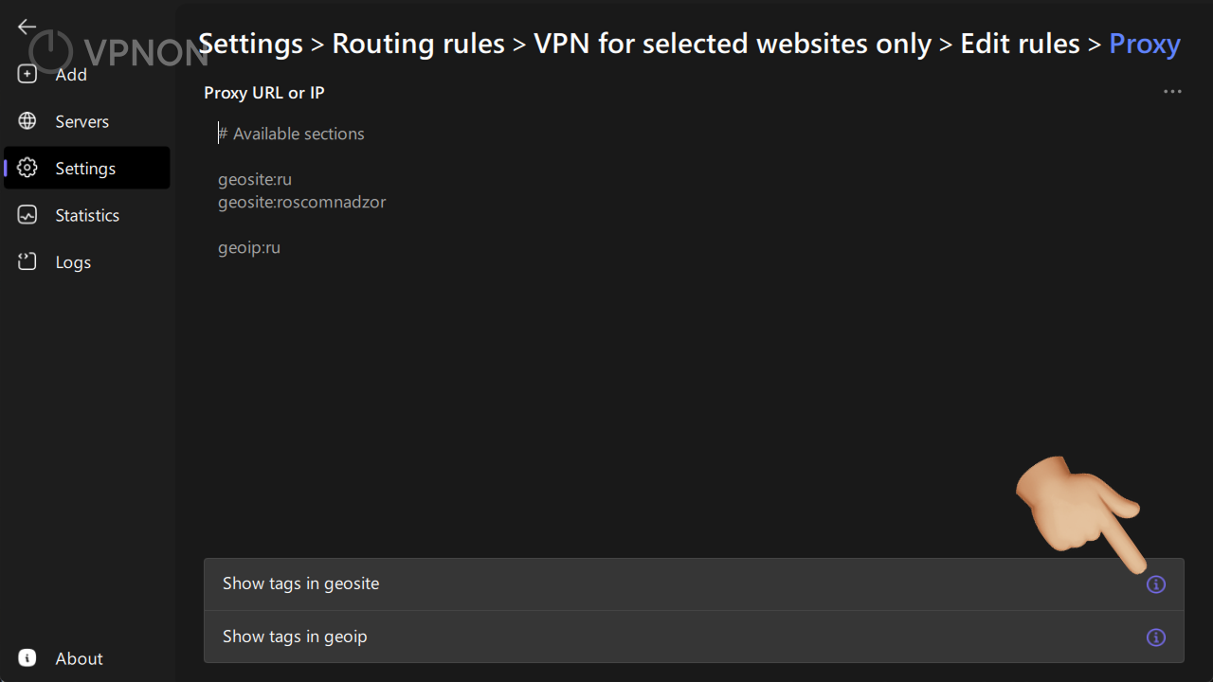Open 'VPN for selected websites only' breadcrumb
Screen dimensions: 1213x682
pos(732,44)
